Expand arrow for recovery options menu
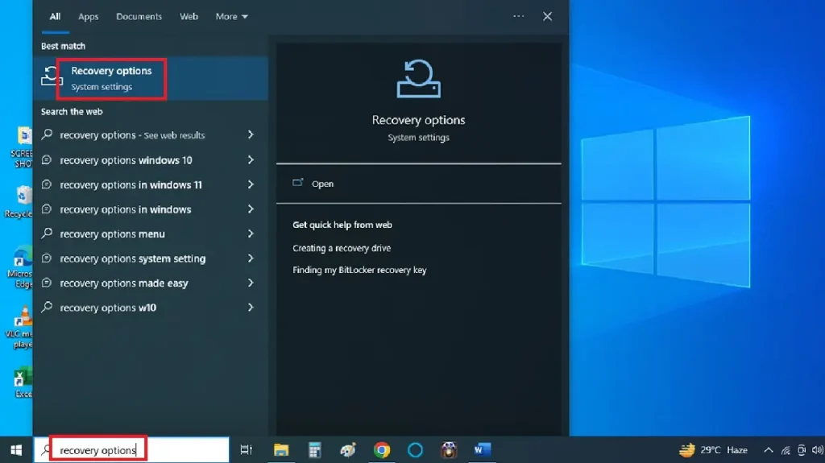The width and height of the screenshot is (825, 463). (x=251, y=234)
